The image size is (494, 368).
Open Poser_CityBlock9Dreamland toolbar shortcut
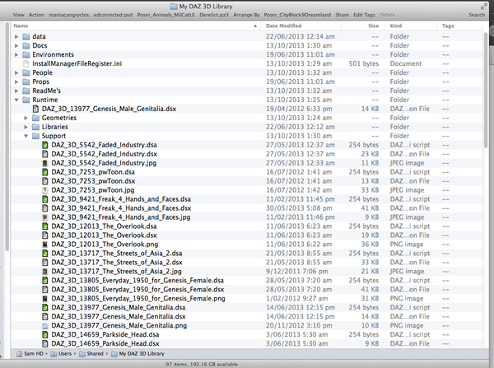pyautogui.click(x=297, y=15)
